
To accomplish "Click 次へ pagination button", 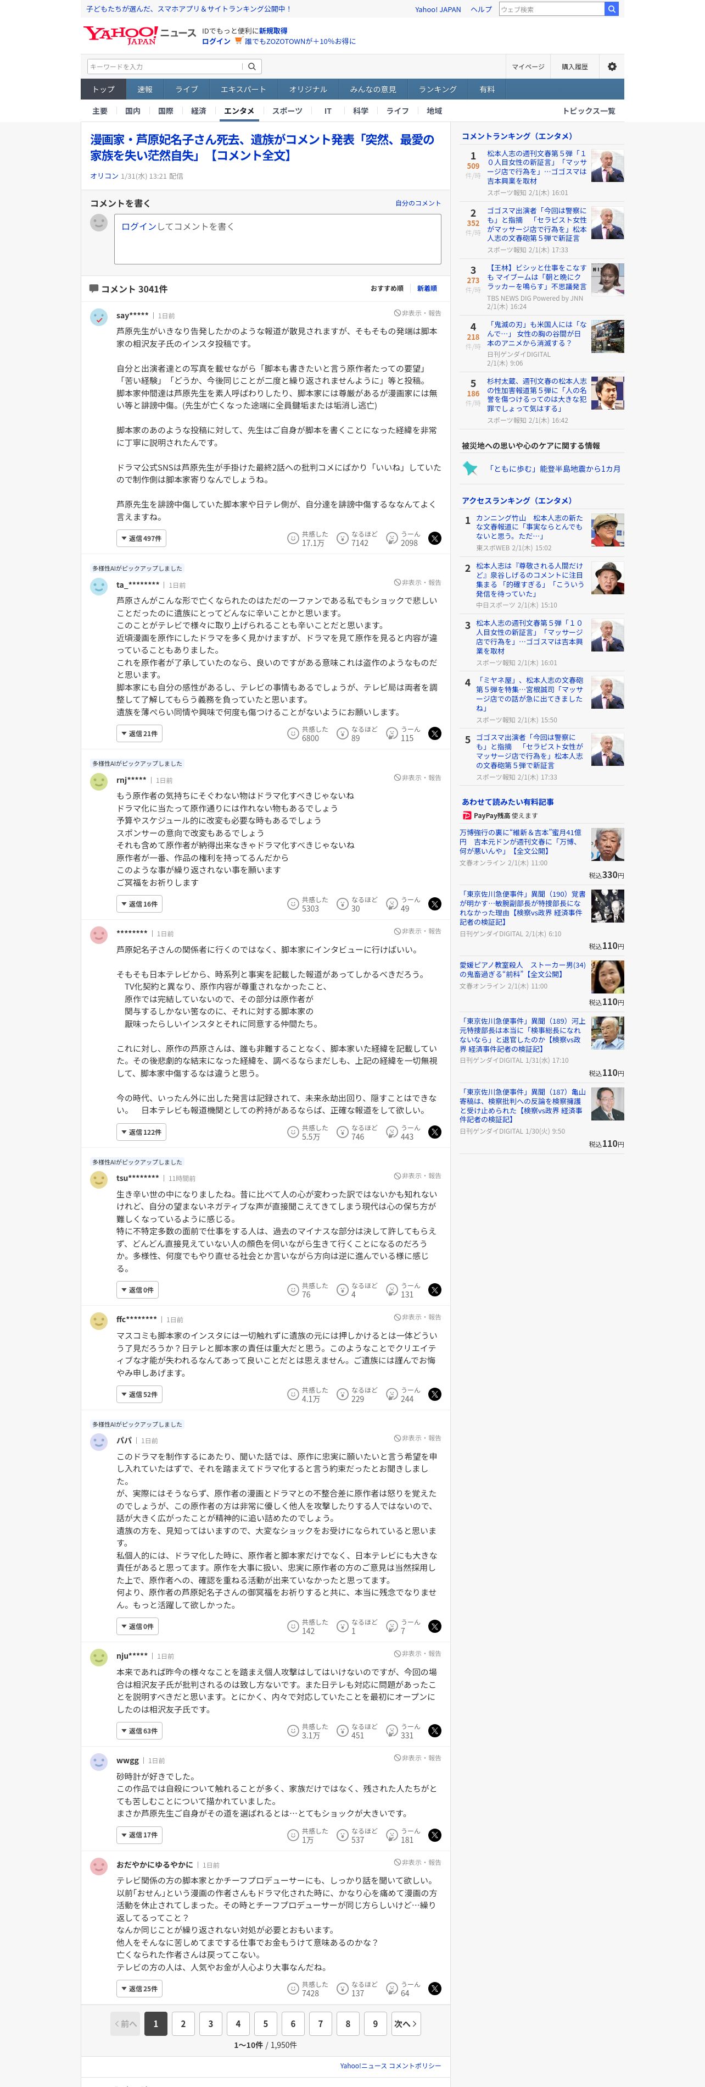I will point(406,2023).
